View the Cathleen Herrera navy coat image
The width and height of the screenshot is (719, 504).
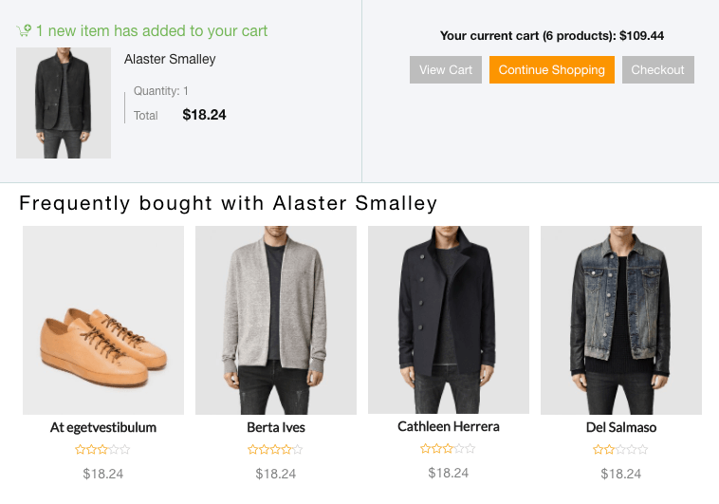(449, 320)
